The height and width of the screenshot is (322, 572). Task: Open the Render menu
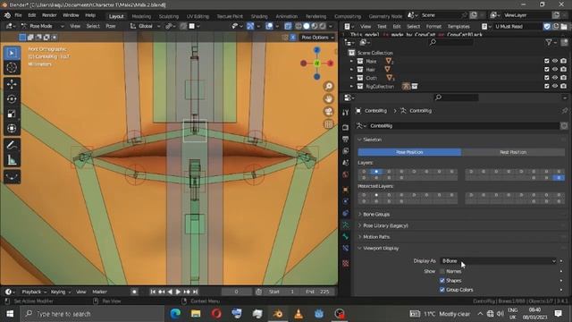[x=49, y=15]
